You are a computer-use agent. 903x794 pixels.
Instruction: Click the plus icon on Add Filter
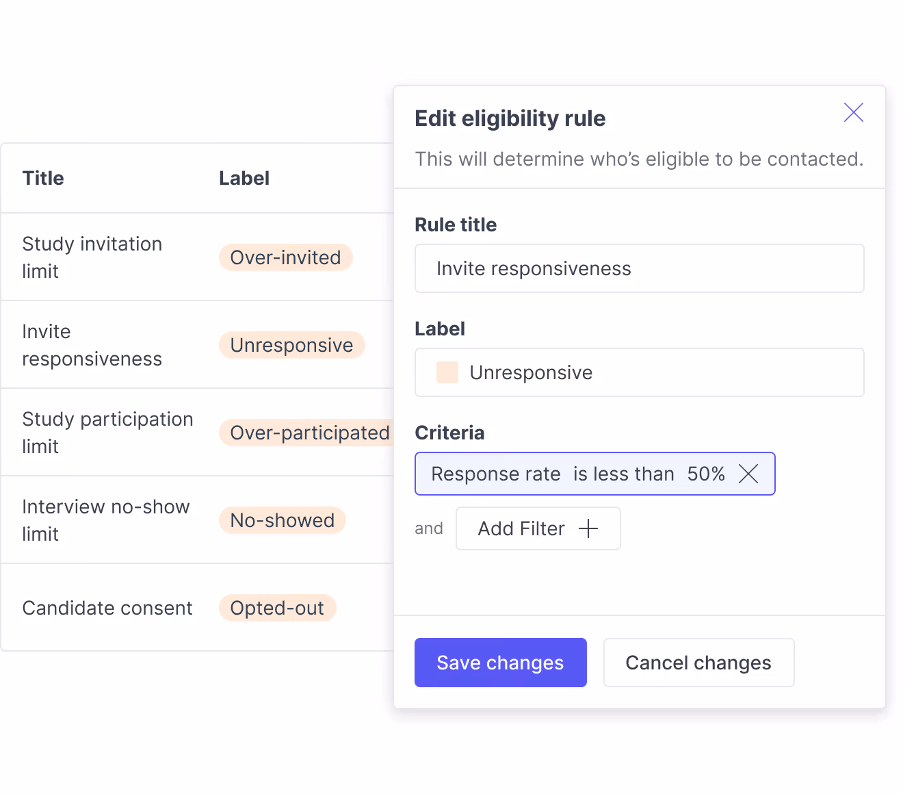click(x=588, y=528)
